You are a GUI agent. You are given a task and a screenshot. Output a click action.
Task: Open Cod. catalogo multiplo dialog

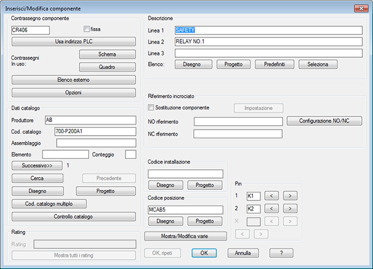pos(49,204)
